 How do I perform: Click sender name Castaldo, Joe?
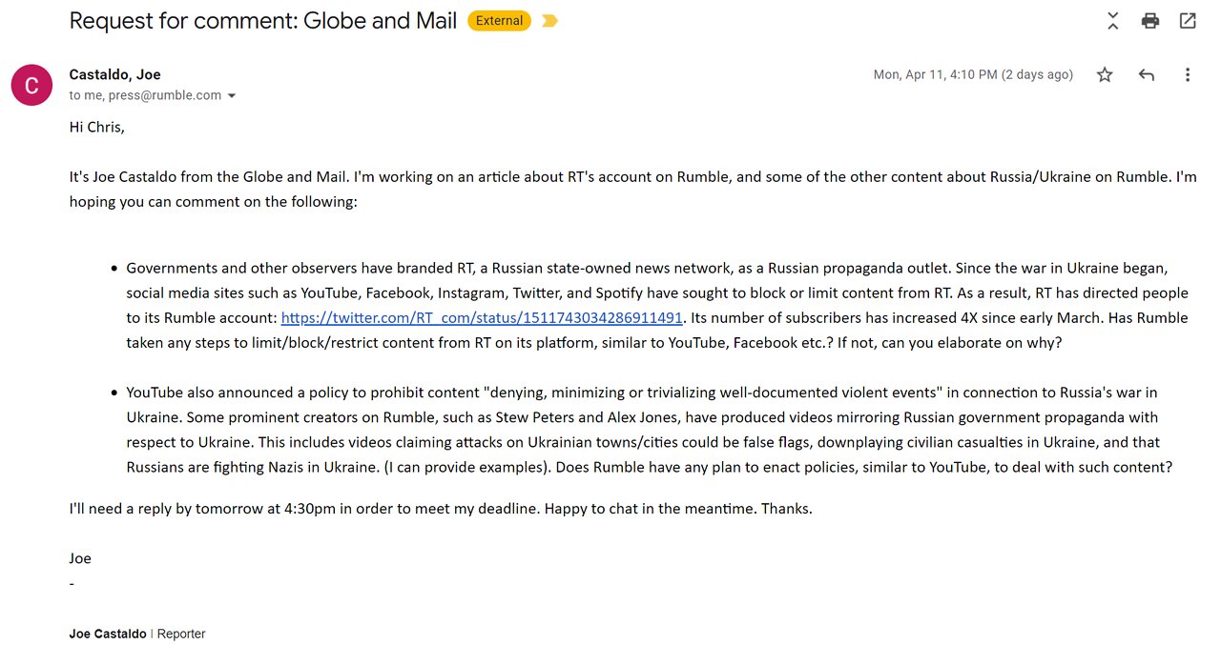point(114,74)
